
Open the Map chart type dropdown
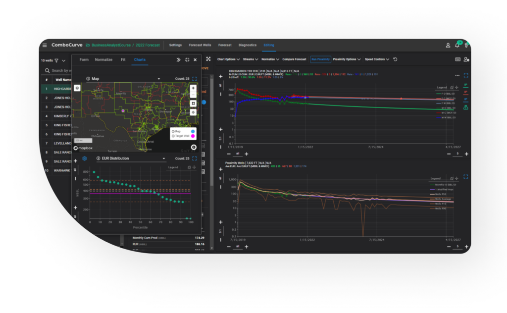[124, 79]
